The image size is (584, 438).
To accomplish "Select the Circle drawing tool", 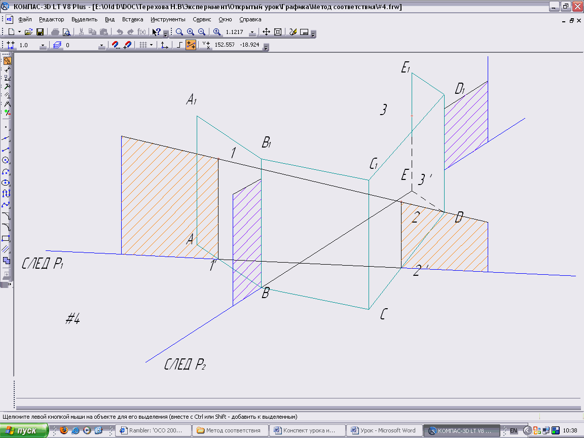I will point(6,161).
